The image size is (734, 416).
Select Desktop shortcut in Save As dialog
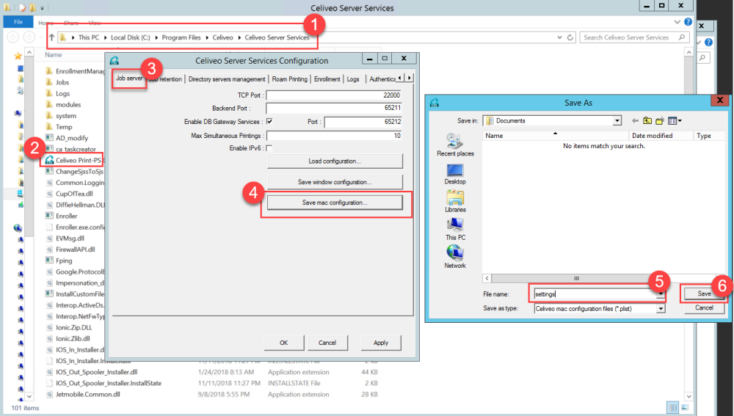[x=455, y=174]
